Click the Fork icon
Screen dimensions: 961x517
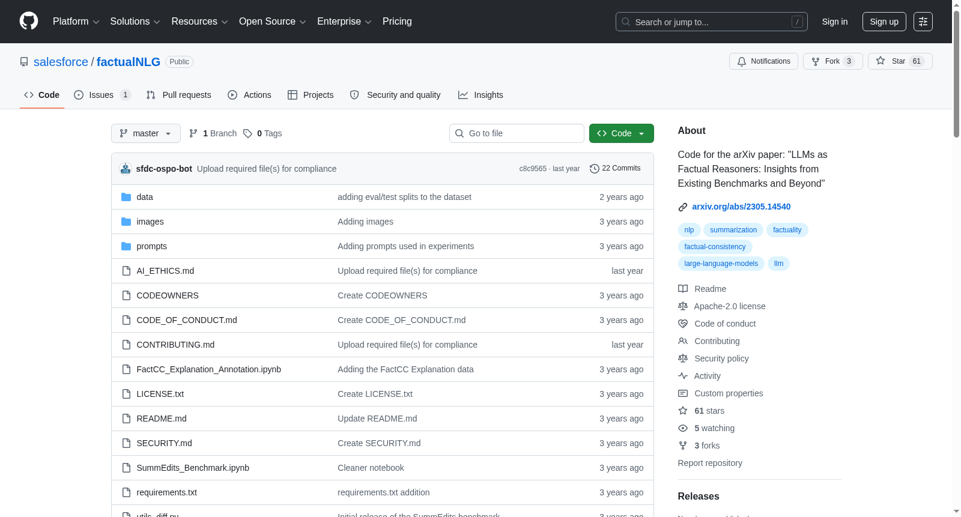816,61
